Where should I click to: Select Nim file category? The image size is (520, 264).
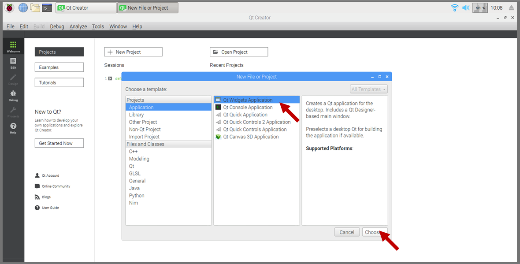168,203
